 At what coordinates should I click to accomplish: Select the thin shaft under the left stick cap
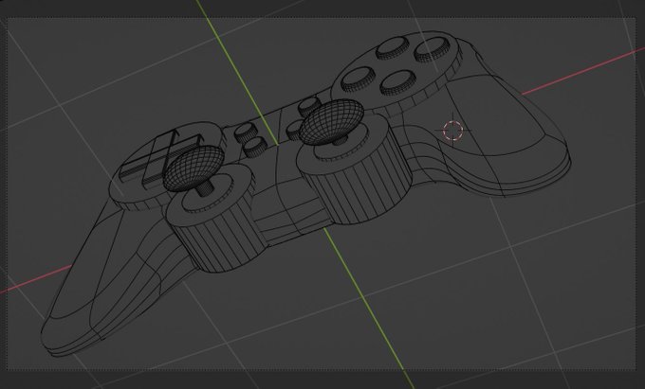pyautogui.click(x=204, y=188)
